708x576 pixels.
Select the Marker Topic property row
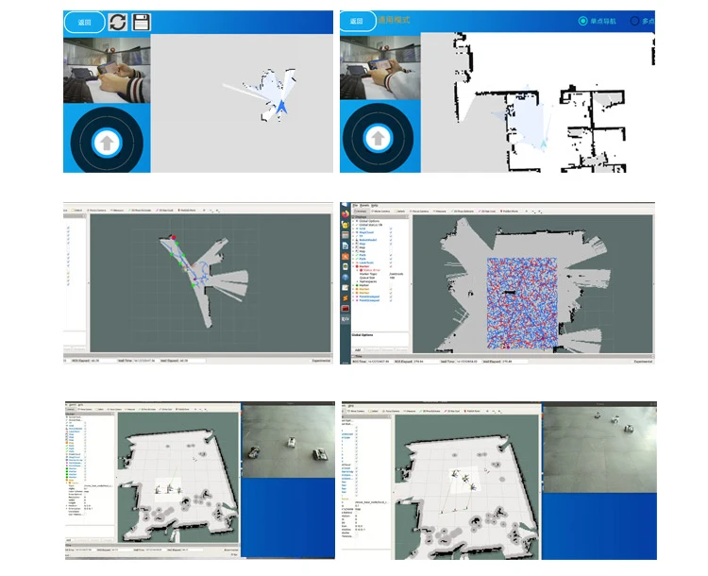point(380,274)
